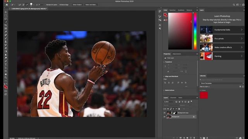Switch to the Adjustments tab
Image resolution: width=248 pixels, height=139 pixels.
pos(177,54)
